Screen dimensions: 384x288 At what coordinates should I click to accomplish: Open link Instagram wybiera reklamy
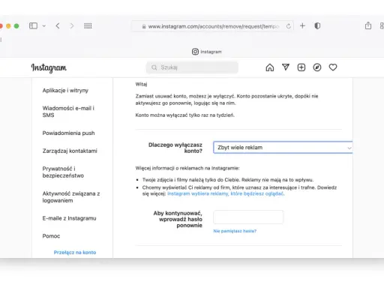226,193
